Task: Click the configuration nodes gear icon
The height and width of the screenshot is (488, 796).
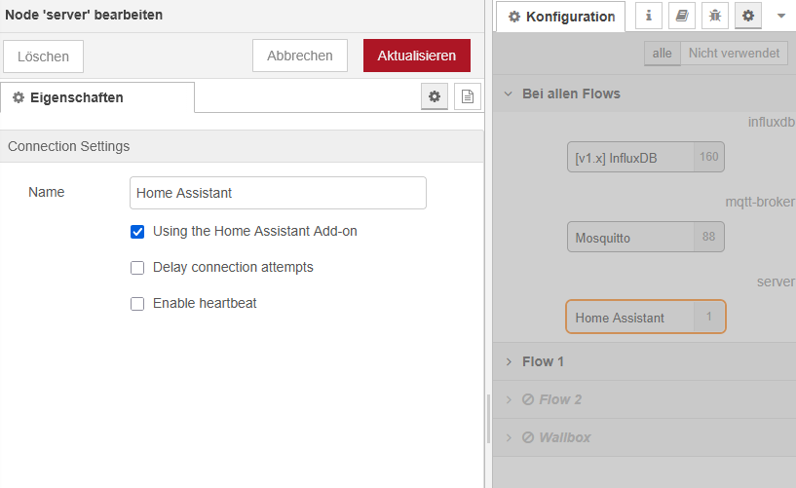Action: (748, 16)
